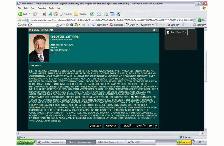Click the Edit page toolbar icon
The image size is (224, 146).
point(112,14)
